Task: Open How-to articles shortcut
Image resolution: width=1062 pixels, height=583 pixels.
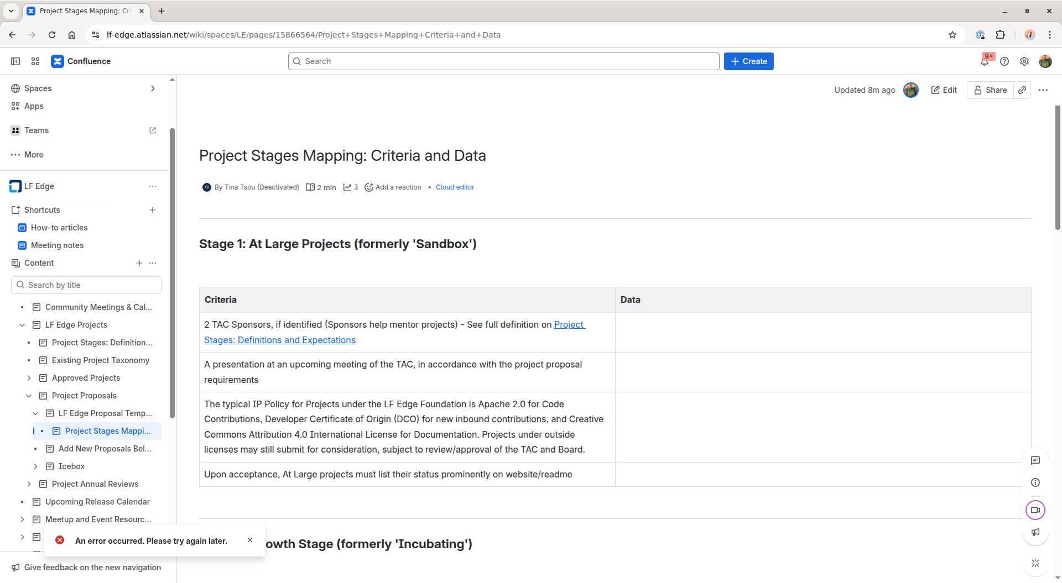Action: [59, 228]
